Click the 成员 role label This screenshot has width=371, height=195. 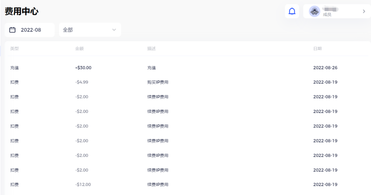[327, 15]
